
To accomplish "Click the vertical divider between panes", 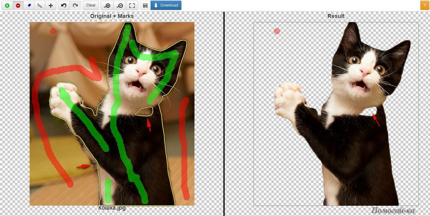I will point(224,113).
